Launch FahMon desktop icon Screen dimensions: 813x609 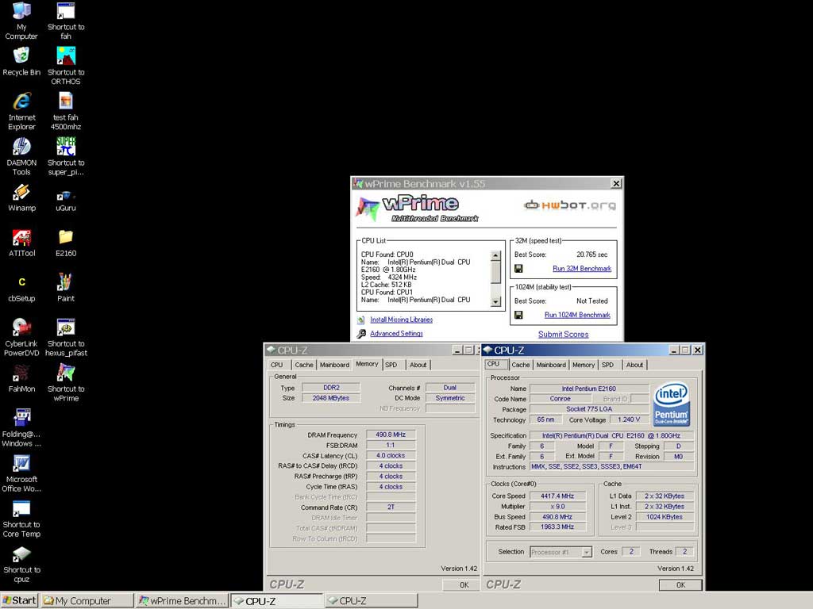coord(21,378)
